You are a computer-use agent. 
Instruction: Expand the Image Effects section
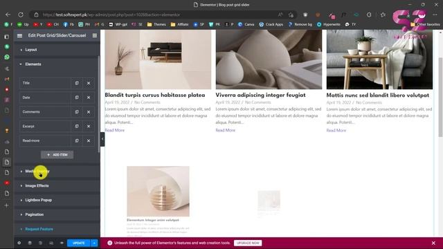point(57,186)
